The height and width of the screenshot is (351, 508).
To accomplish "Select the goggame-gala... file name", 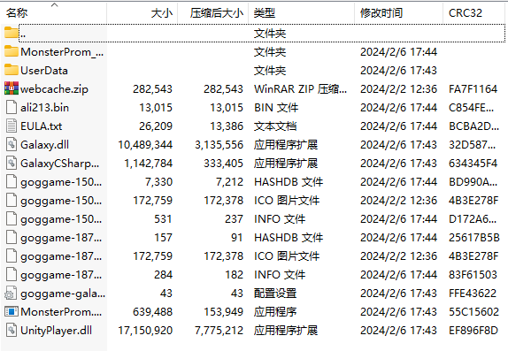I will tap(63, 294).
